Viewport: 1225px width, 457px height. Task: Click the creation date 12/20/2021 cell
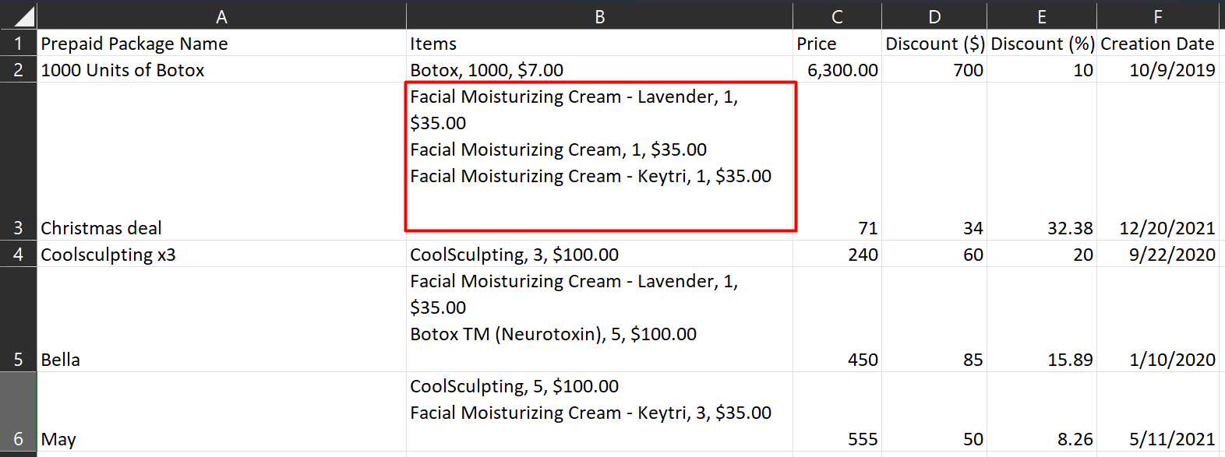pyautogui.click(x=1158, y=161)
